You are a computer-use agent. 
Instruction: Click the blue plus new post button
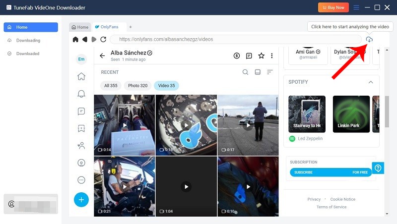[81, 200]
